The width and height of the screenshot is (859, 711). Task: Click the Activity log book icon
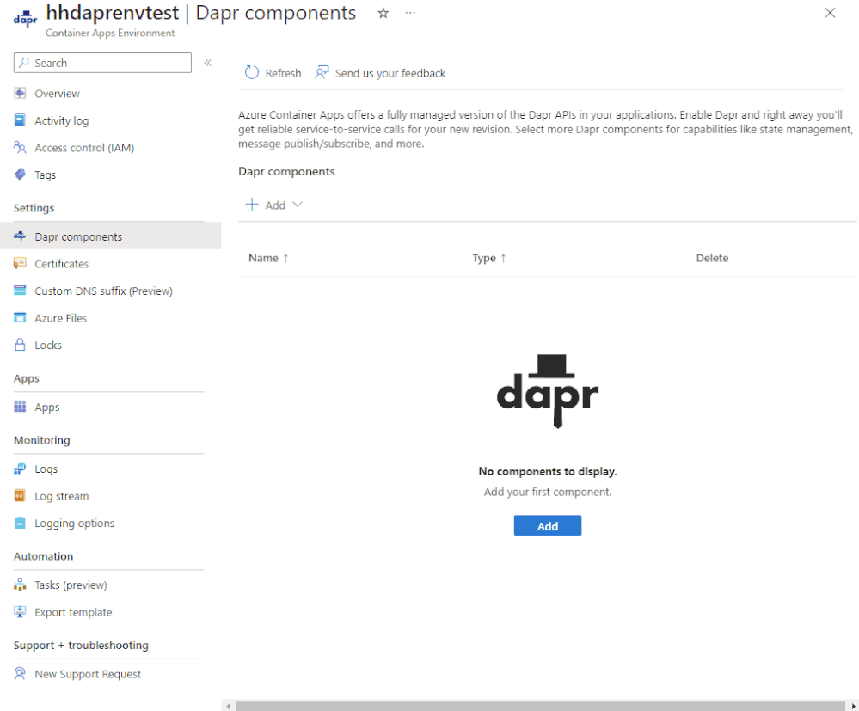click(x=21, y=120)
